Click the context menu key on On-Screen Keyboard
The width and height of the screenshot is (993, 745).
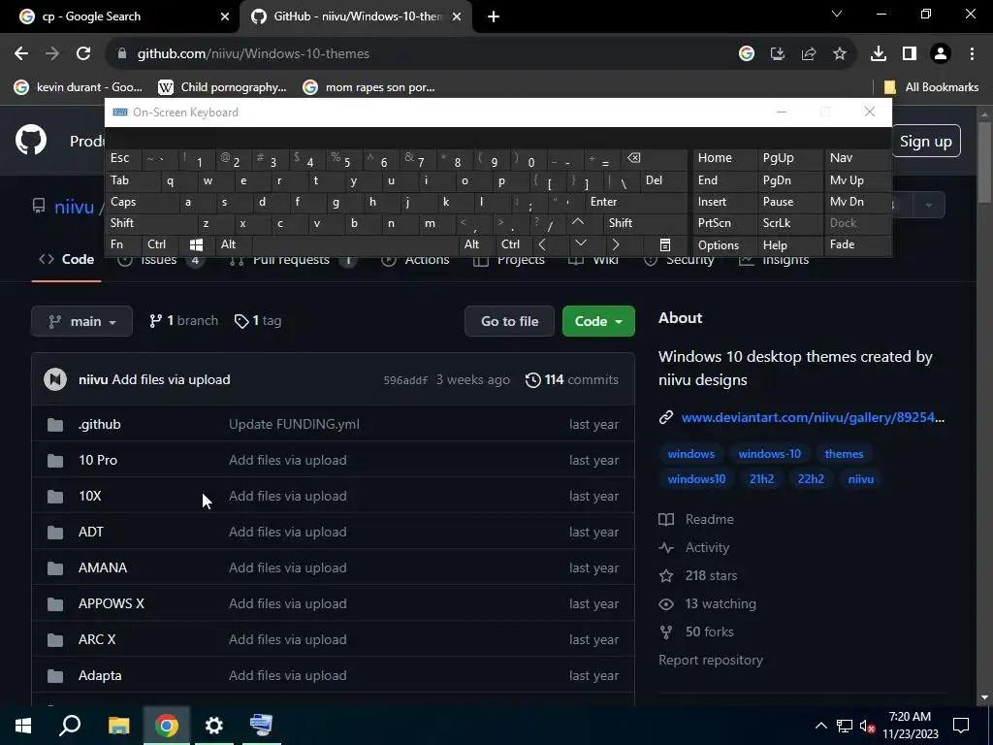[664, 244]
